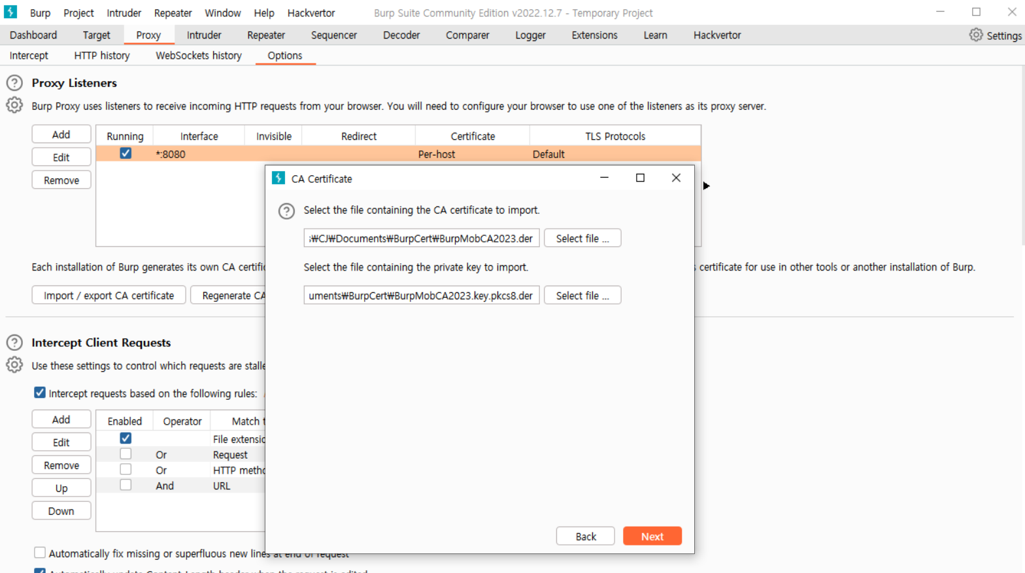Move intercept rule Up

pyautogui.click(x=61, y=488)
